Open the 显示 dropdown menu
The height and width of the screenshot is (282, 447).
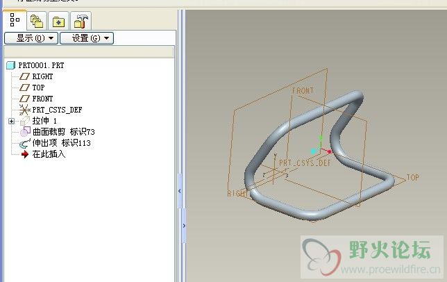click(x=31, y=38)
